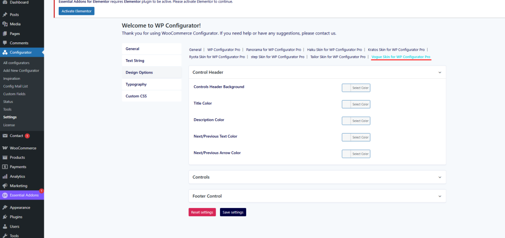Switch to the Design Options tab
Viewport: 505px width, 238px height.
pos(152,73)
